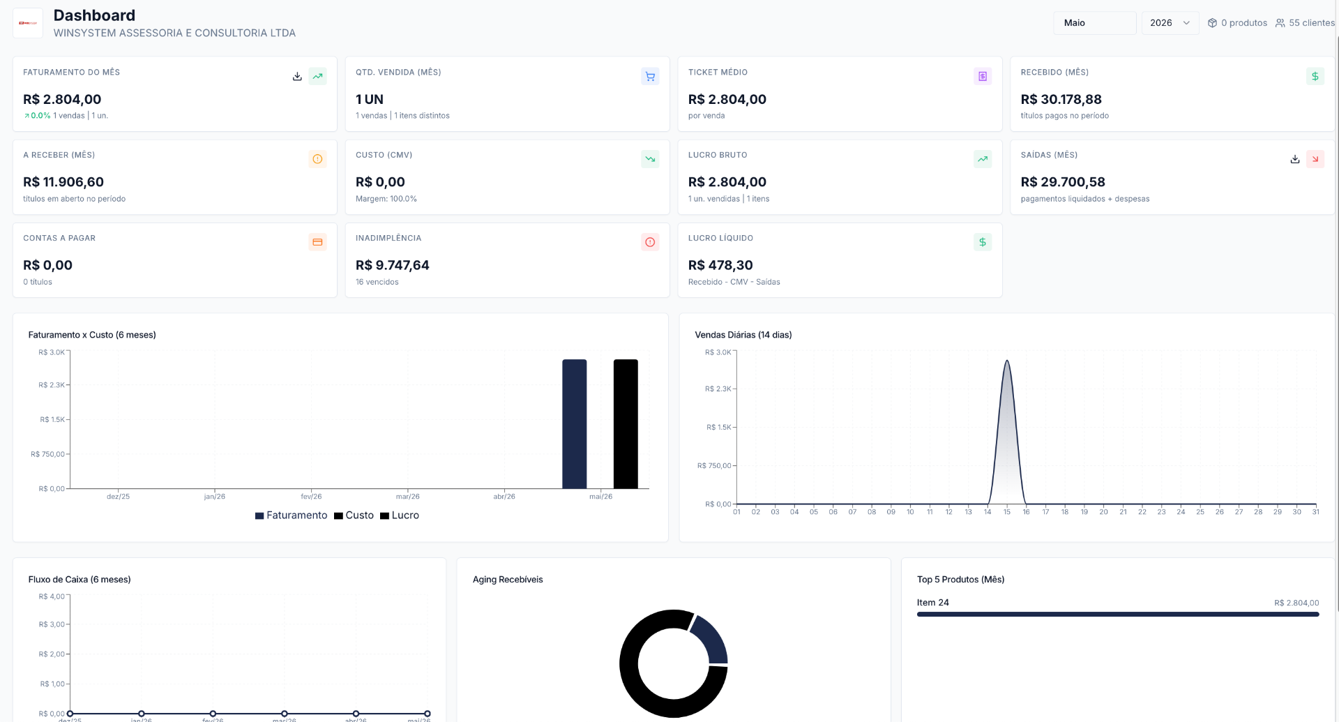
Task: Click the mar/26 point in Fluxo de Caixa
Action: [x=285, y=714]
